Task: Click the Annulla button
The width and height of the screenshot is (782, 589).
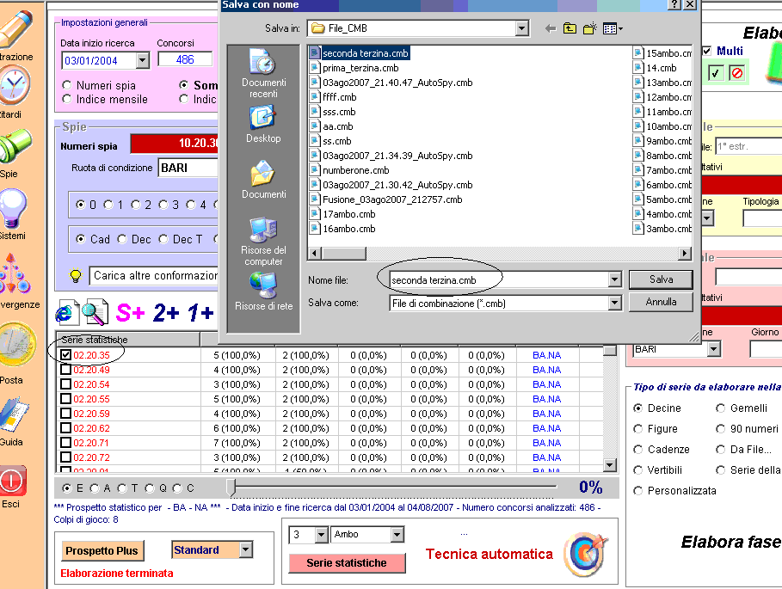Action: point(661,302)
